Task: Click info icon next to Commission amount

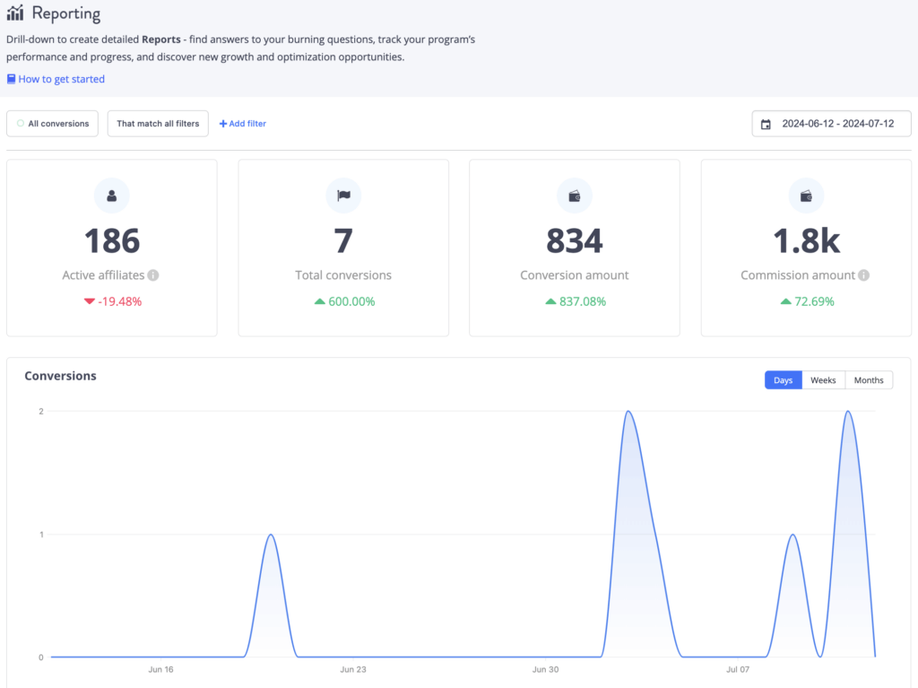Action: [x=863, y=275]
